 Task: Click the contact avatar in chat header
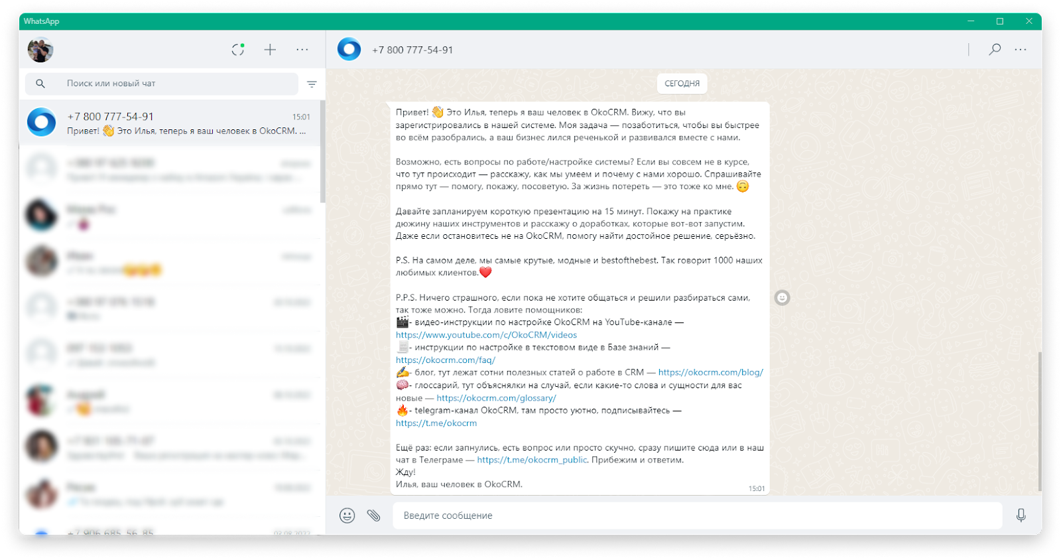[x=349, y=50]
